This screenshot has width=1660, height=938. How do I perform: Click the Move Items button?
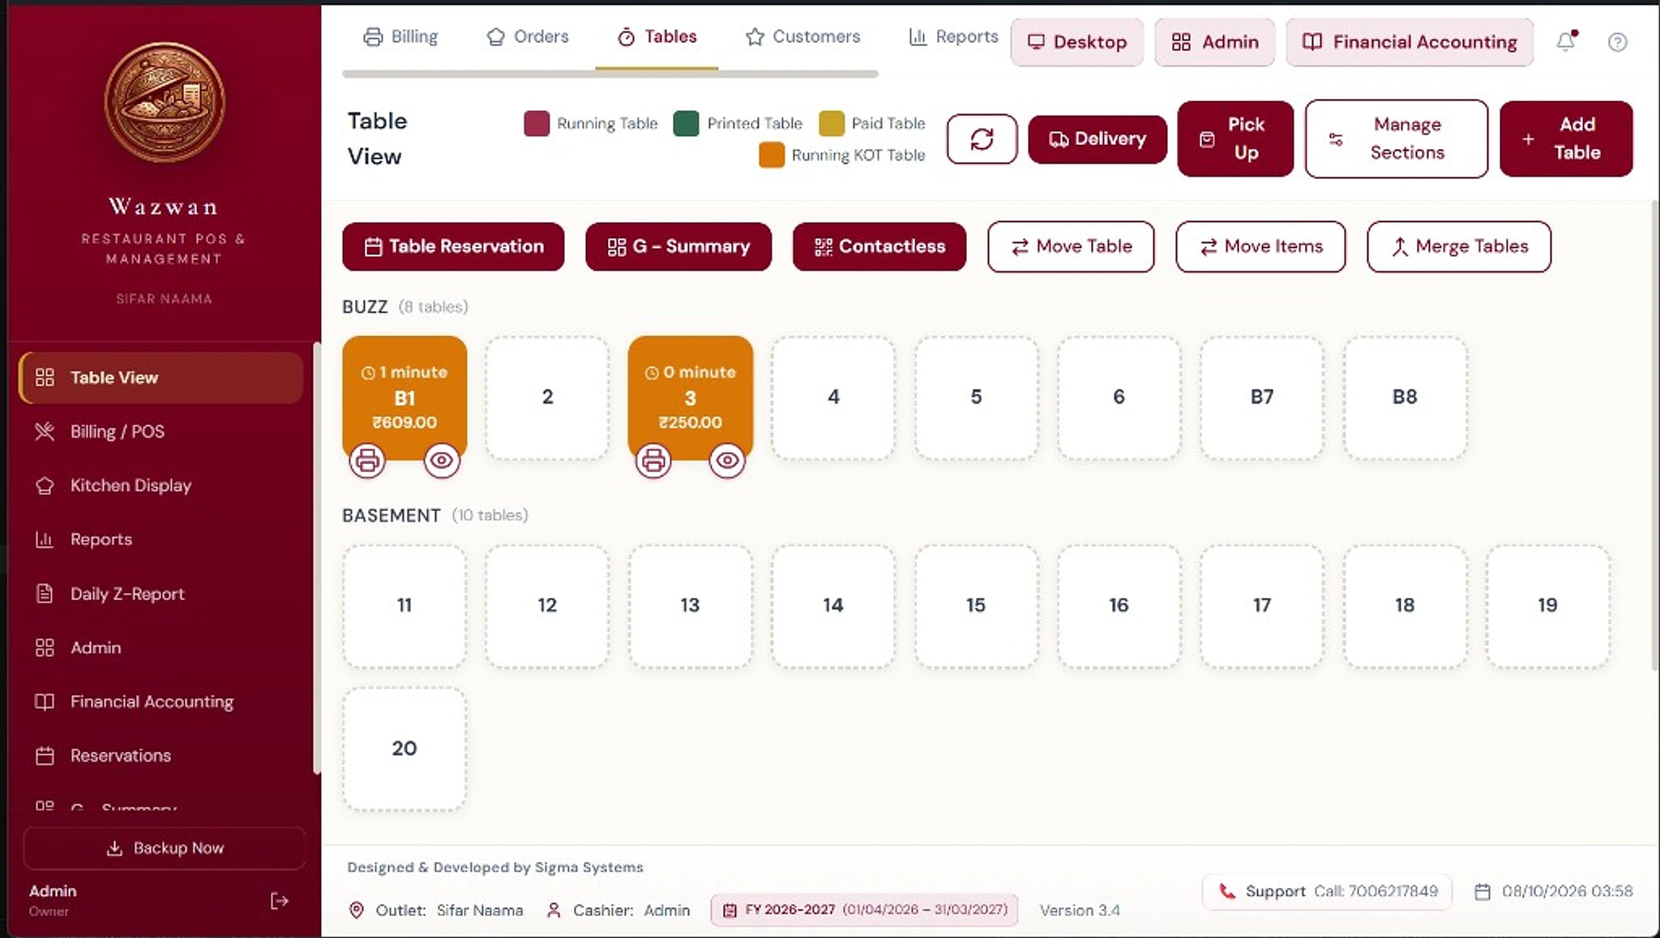point(1260,246)
